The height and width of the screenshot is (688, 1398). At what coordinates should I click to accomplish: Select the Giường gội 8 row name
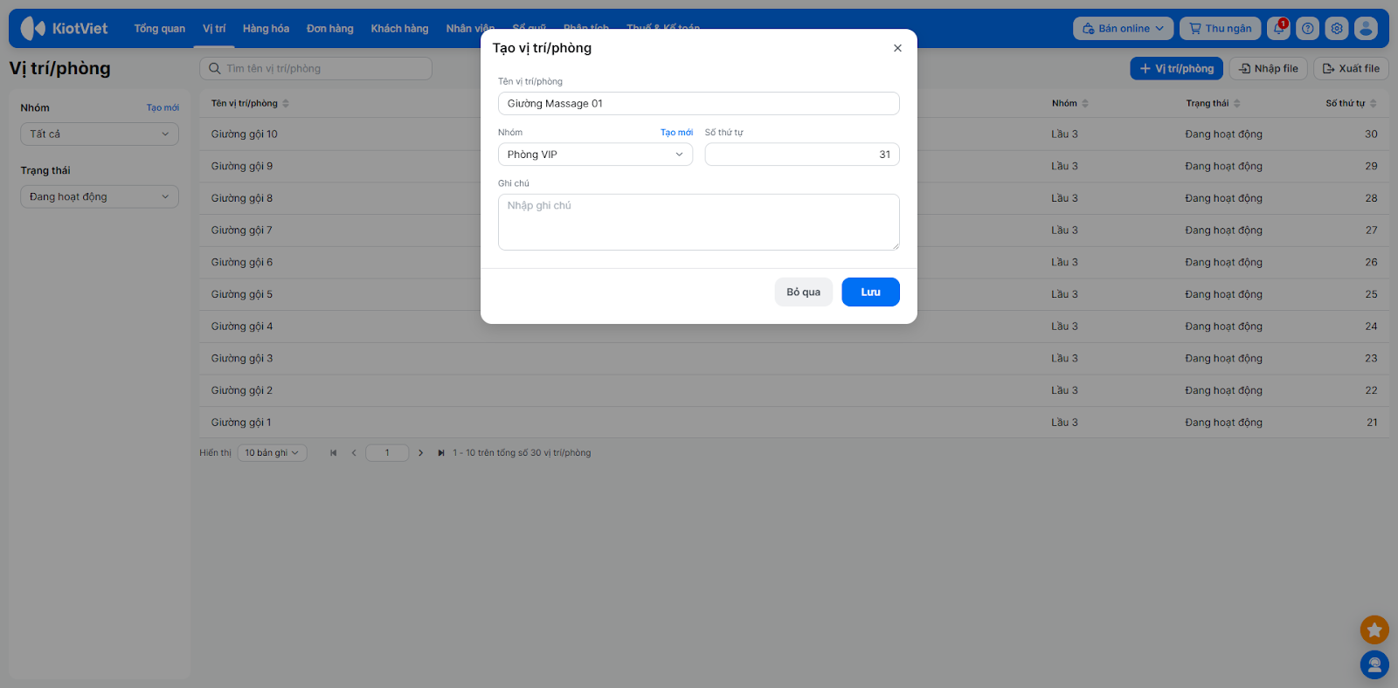pyautogui.click(x=242, y=198)
